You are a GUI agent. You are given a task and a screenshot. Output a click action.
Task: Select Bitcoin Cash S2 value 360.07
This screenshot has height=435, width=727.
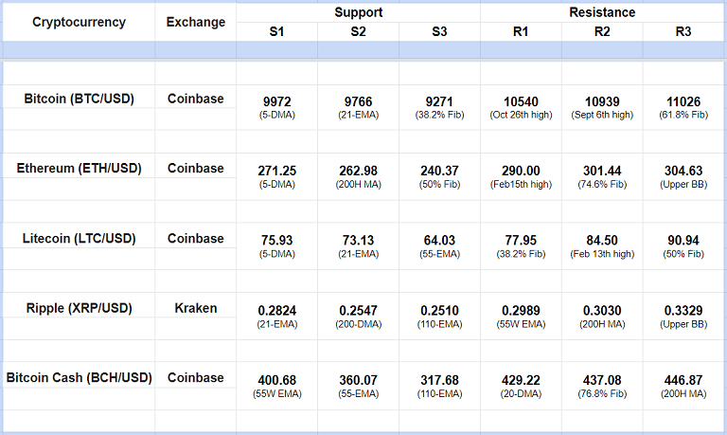[358, 380]
